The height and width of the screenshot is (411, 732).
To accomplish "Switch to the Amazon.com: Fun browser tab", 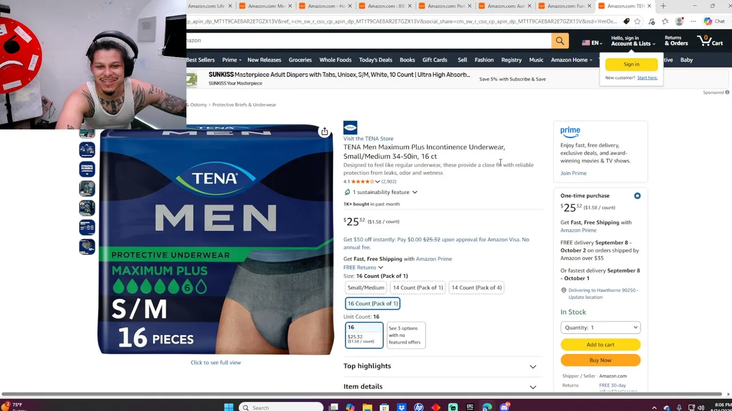I will pos(566,6).
